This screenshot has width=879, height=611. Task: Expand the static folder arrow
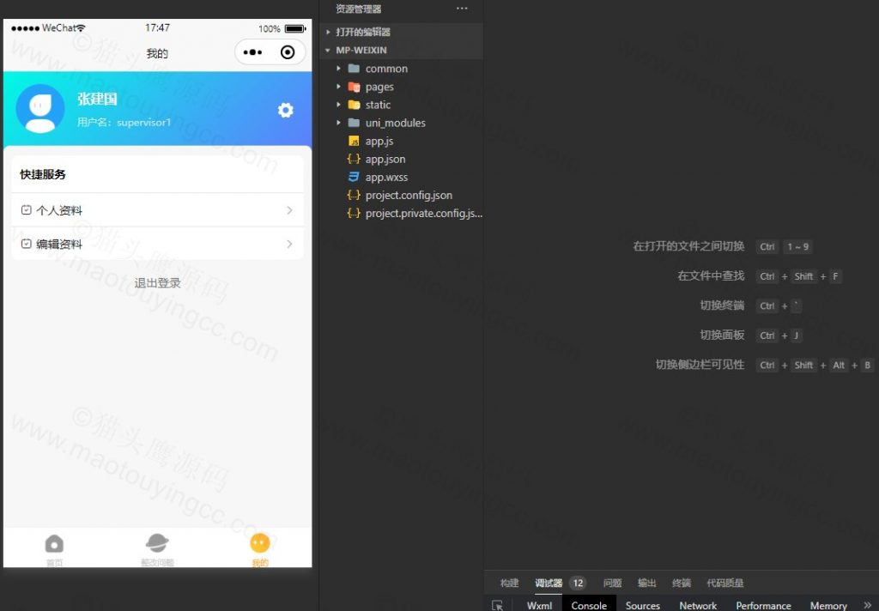pyautogui.click(x=338, y=104)
